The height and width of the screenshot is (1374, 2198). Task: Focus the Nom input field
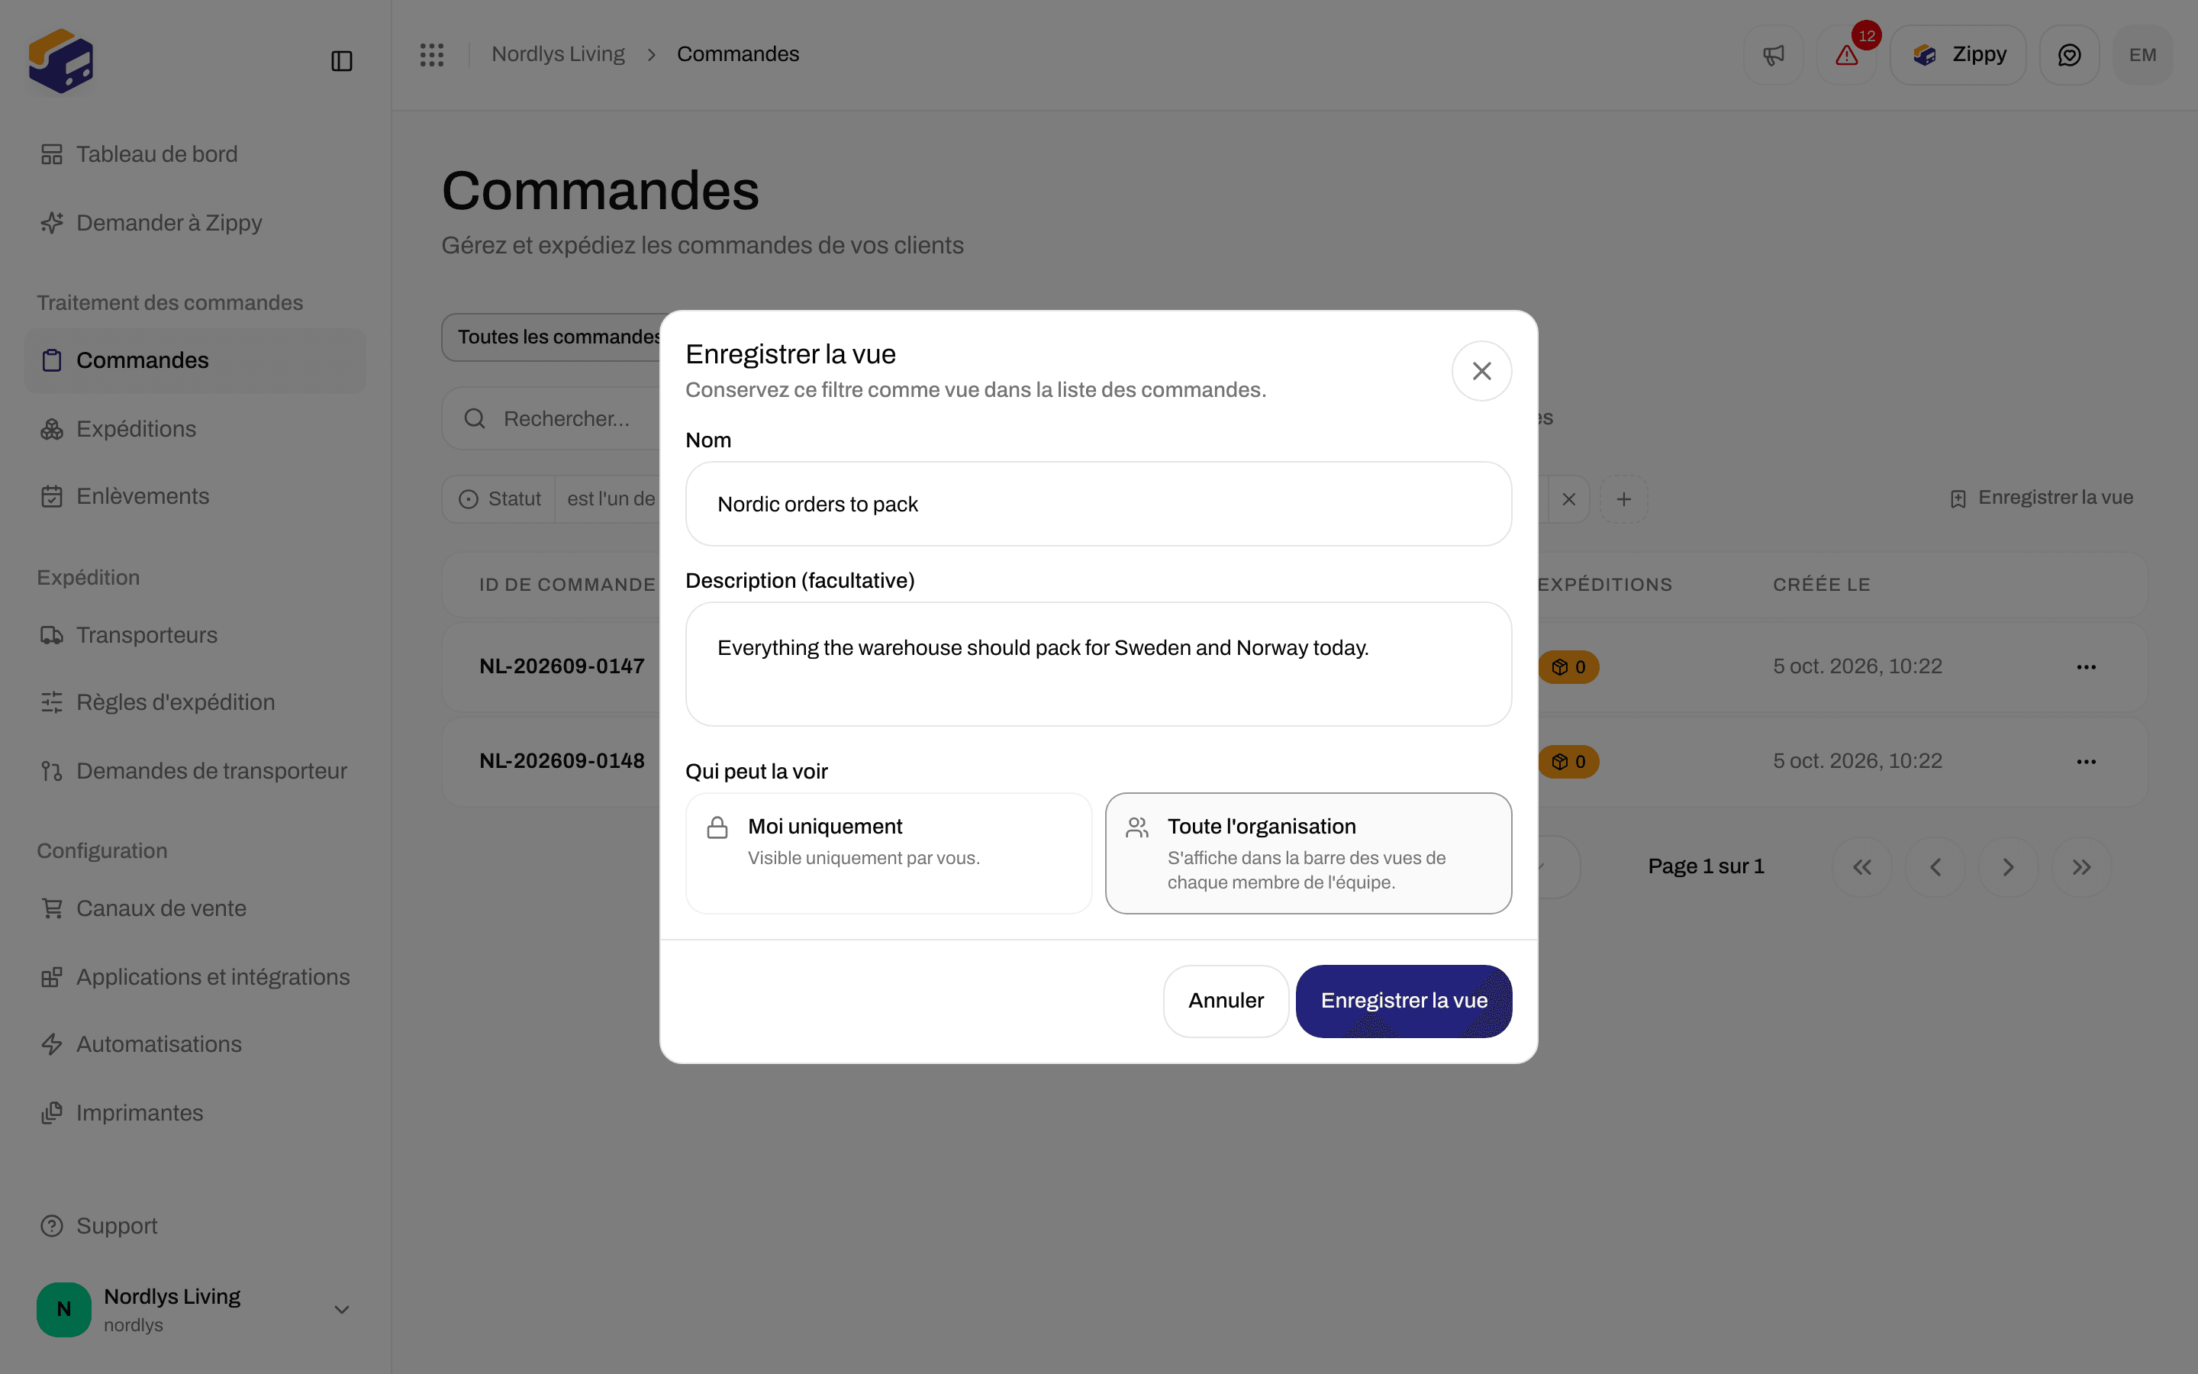coord(1098,505)
